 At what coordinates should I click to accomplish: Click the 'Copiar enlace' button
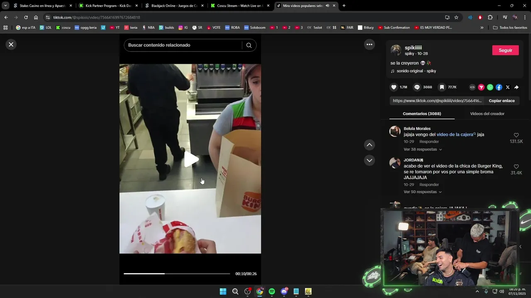point(502,101)
